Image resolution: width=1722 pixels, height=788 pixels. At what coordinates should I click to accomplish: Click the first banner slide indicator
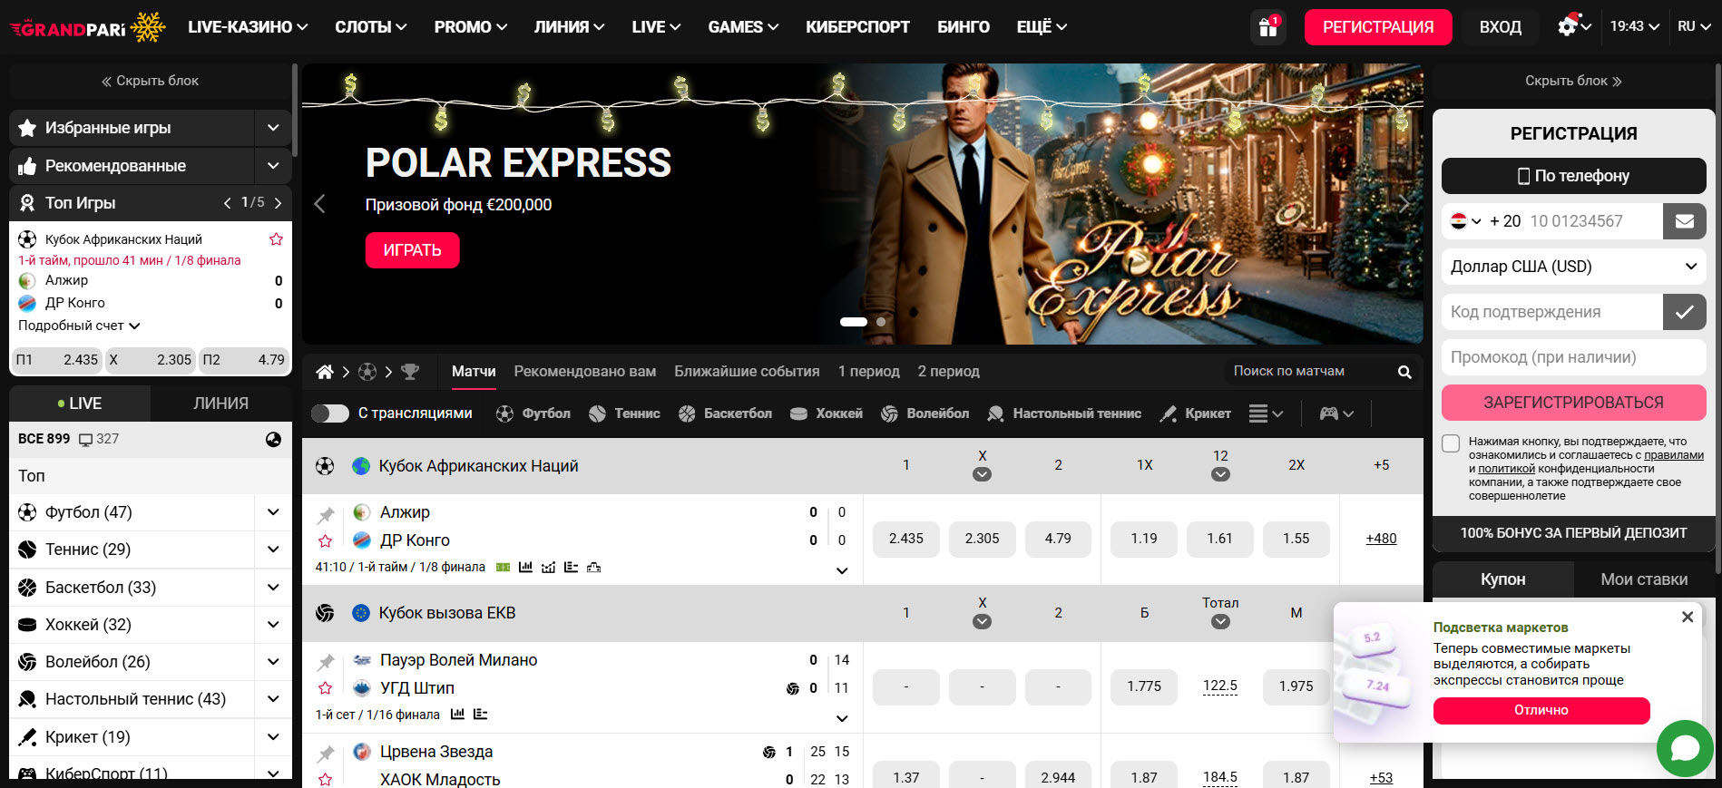[x=854, y=322]
